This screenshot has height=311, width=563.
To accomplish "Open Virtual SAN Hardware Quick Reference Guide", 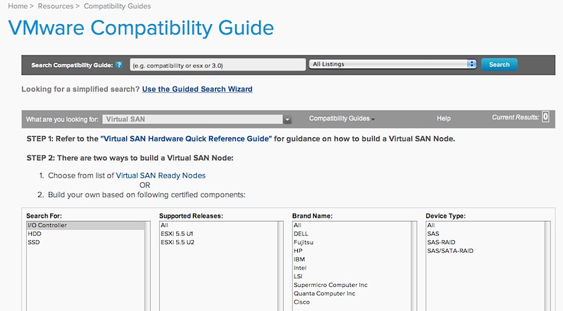I will pos(186,139).
